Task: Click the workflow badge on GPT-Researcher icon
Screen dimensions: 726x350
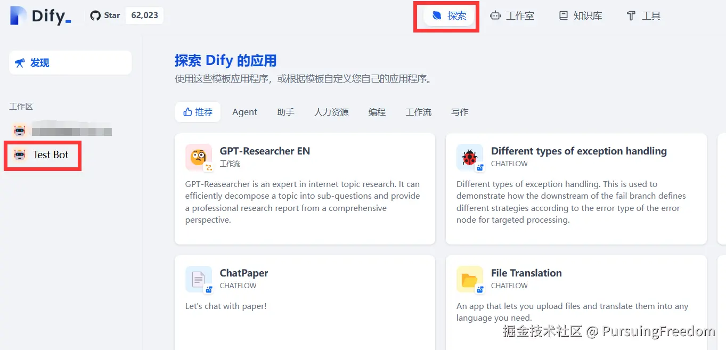Action: pos(209,167)
